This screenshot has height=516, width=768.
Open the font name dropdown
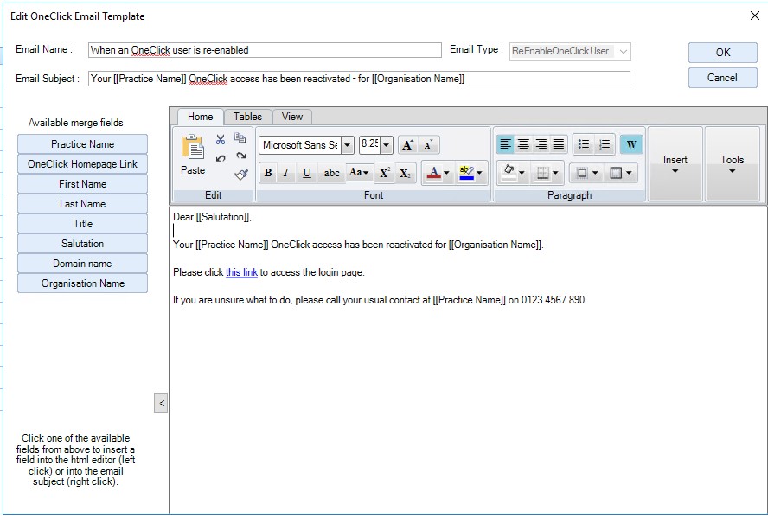348,145
